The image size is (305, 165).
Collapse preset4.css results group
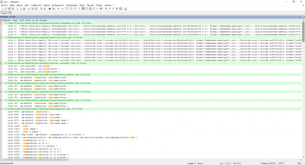[x=1, y=100]
